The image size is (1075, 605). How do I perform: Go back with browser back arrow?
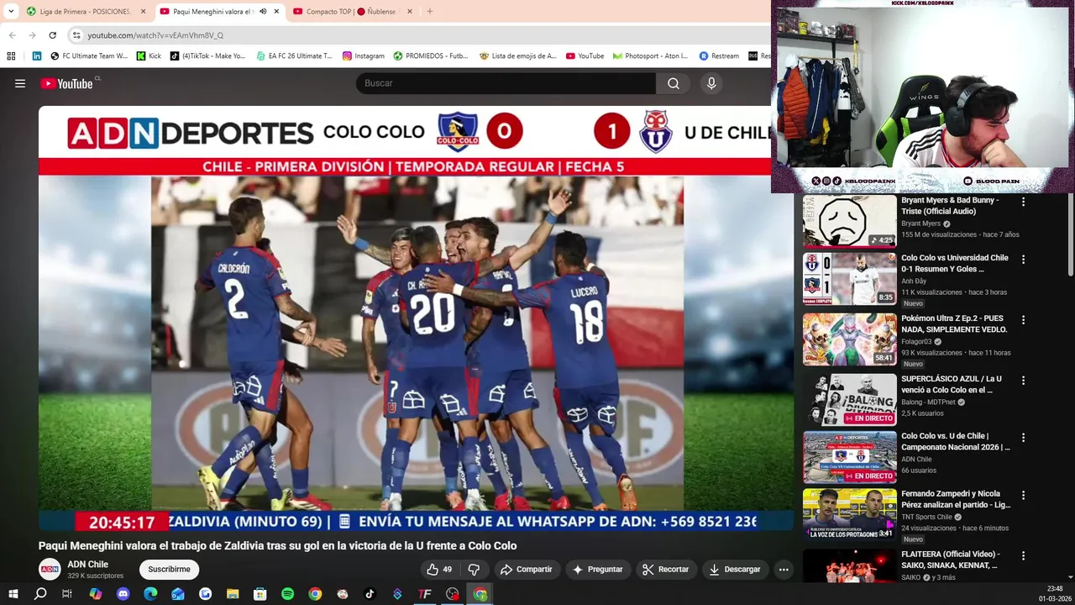click(13, 35)
